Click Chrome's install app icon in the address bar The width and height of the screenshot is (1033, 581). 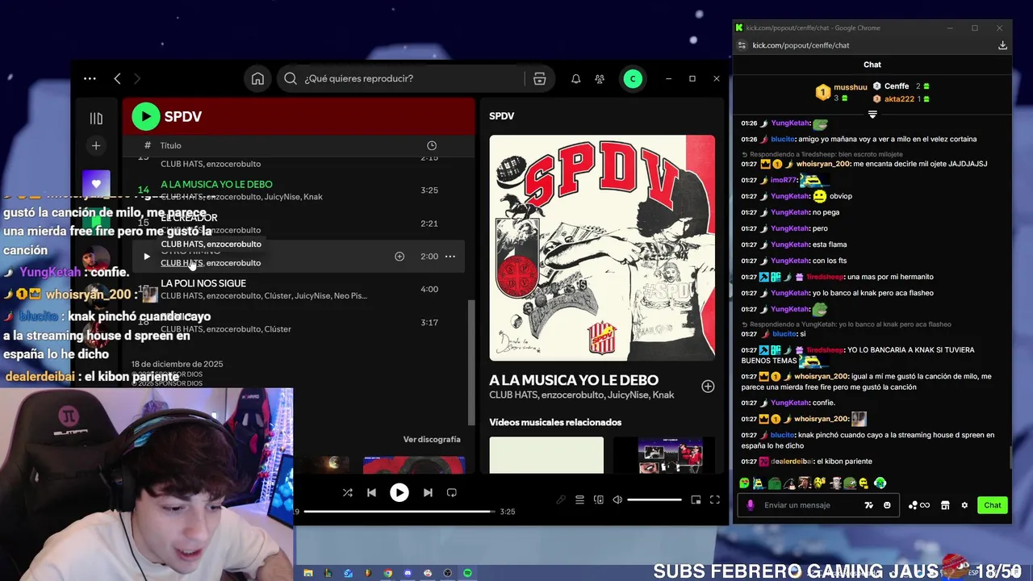pos(1002,45)
